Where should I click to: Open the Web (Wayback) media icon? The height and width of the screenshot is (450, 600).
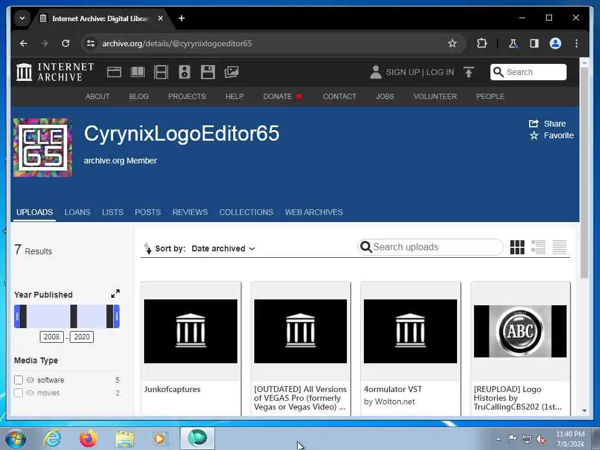pos(114,72)
